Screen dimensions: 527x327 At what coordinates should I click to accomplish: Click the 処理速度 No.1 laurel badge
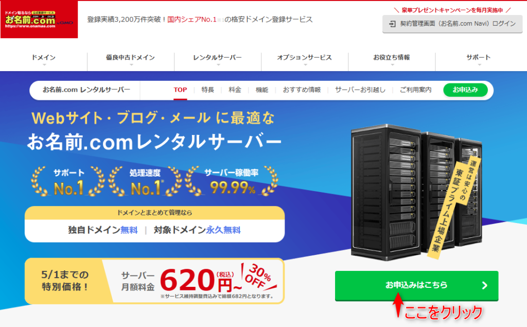coord(145,182)
